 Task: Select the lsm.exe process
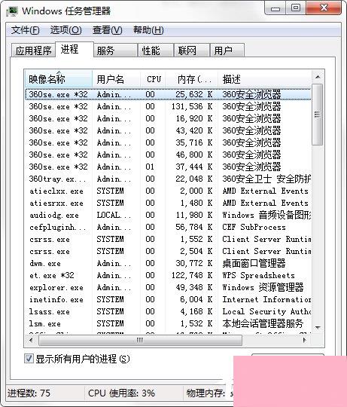pos(168,323)
